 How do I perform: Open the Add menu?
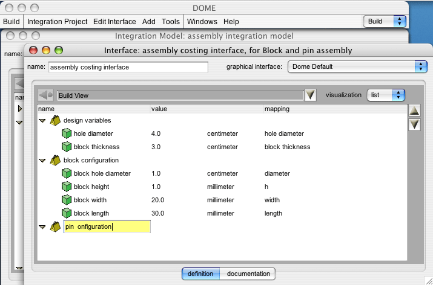pyautogui.click(x=149, y=22)
